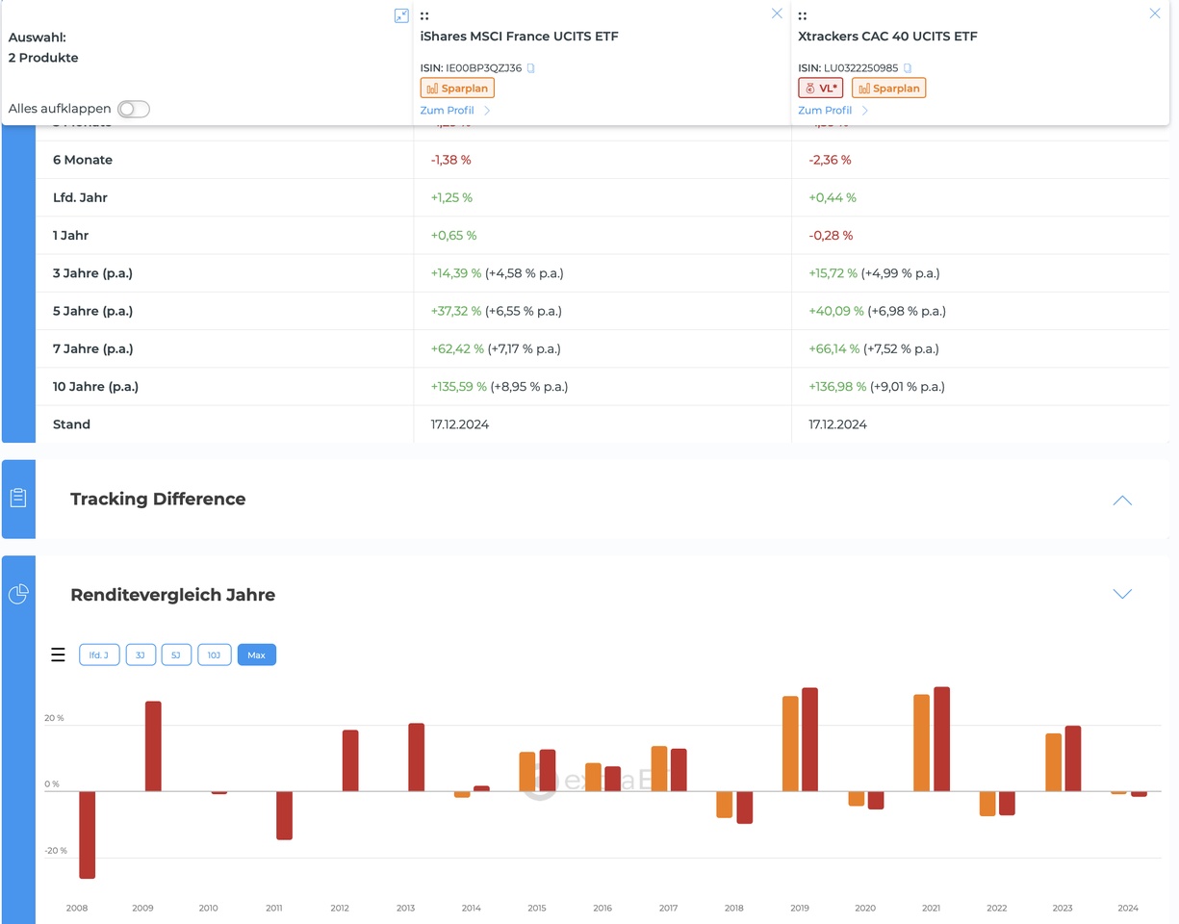This screenshot has width=1179, height=924.
Task: Click the +62,42 % seven-year value
Action: pos(457,348)
